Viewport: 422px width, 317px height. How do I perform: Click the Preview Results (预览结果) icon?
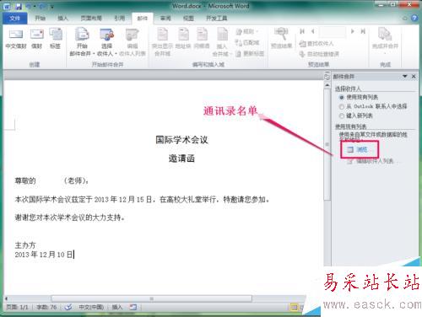point(281,38)
